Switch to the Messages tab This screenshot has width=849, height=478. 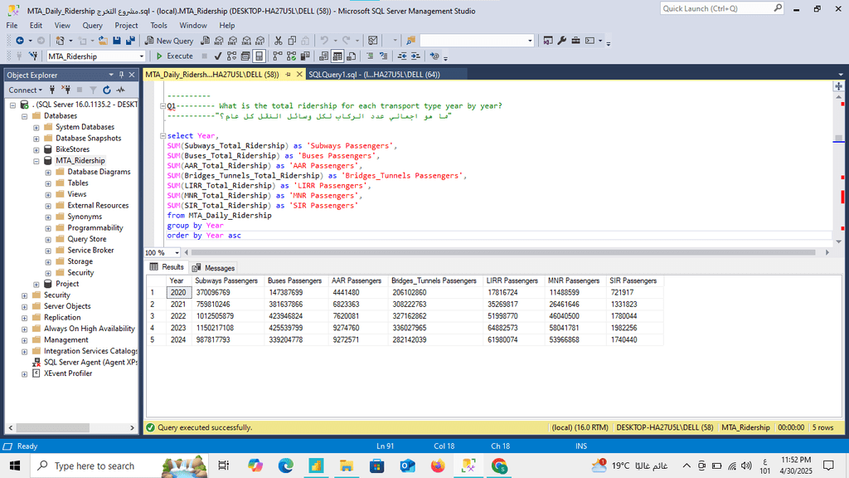214,268
